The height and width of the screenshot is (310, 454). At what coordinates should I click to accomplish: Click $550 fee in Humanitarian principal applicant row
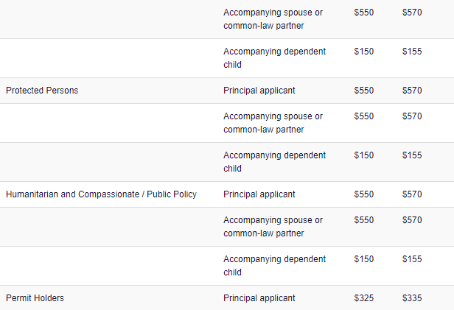(x=364, y=194)
